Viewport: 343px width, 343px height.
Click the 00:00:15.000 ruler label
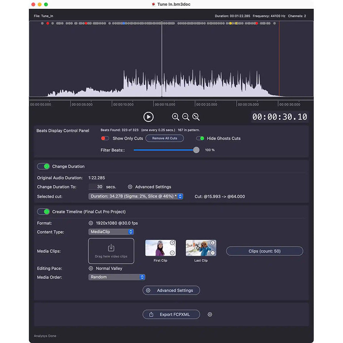click(x=165, y=104)
